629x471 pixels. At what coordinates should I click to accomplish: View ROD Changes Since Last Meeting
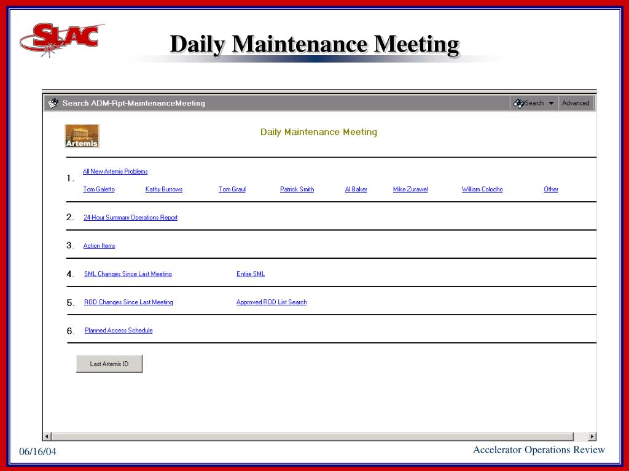tap(128, 302)
